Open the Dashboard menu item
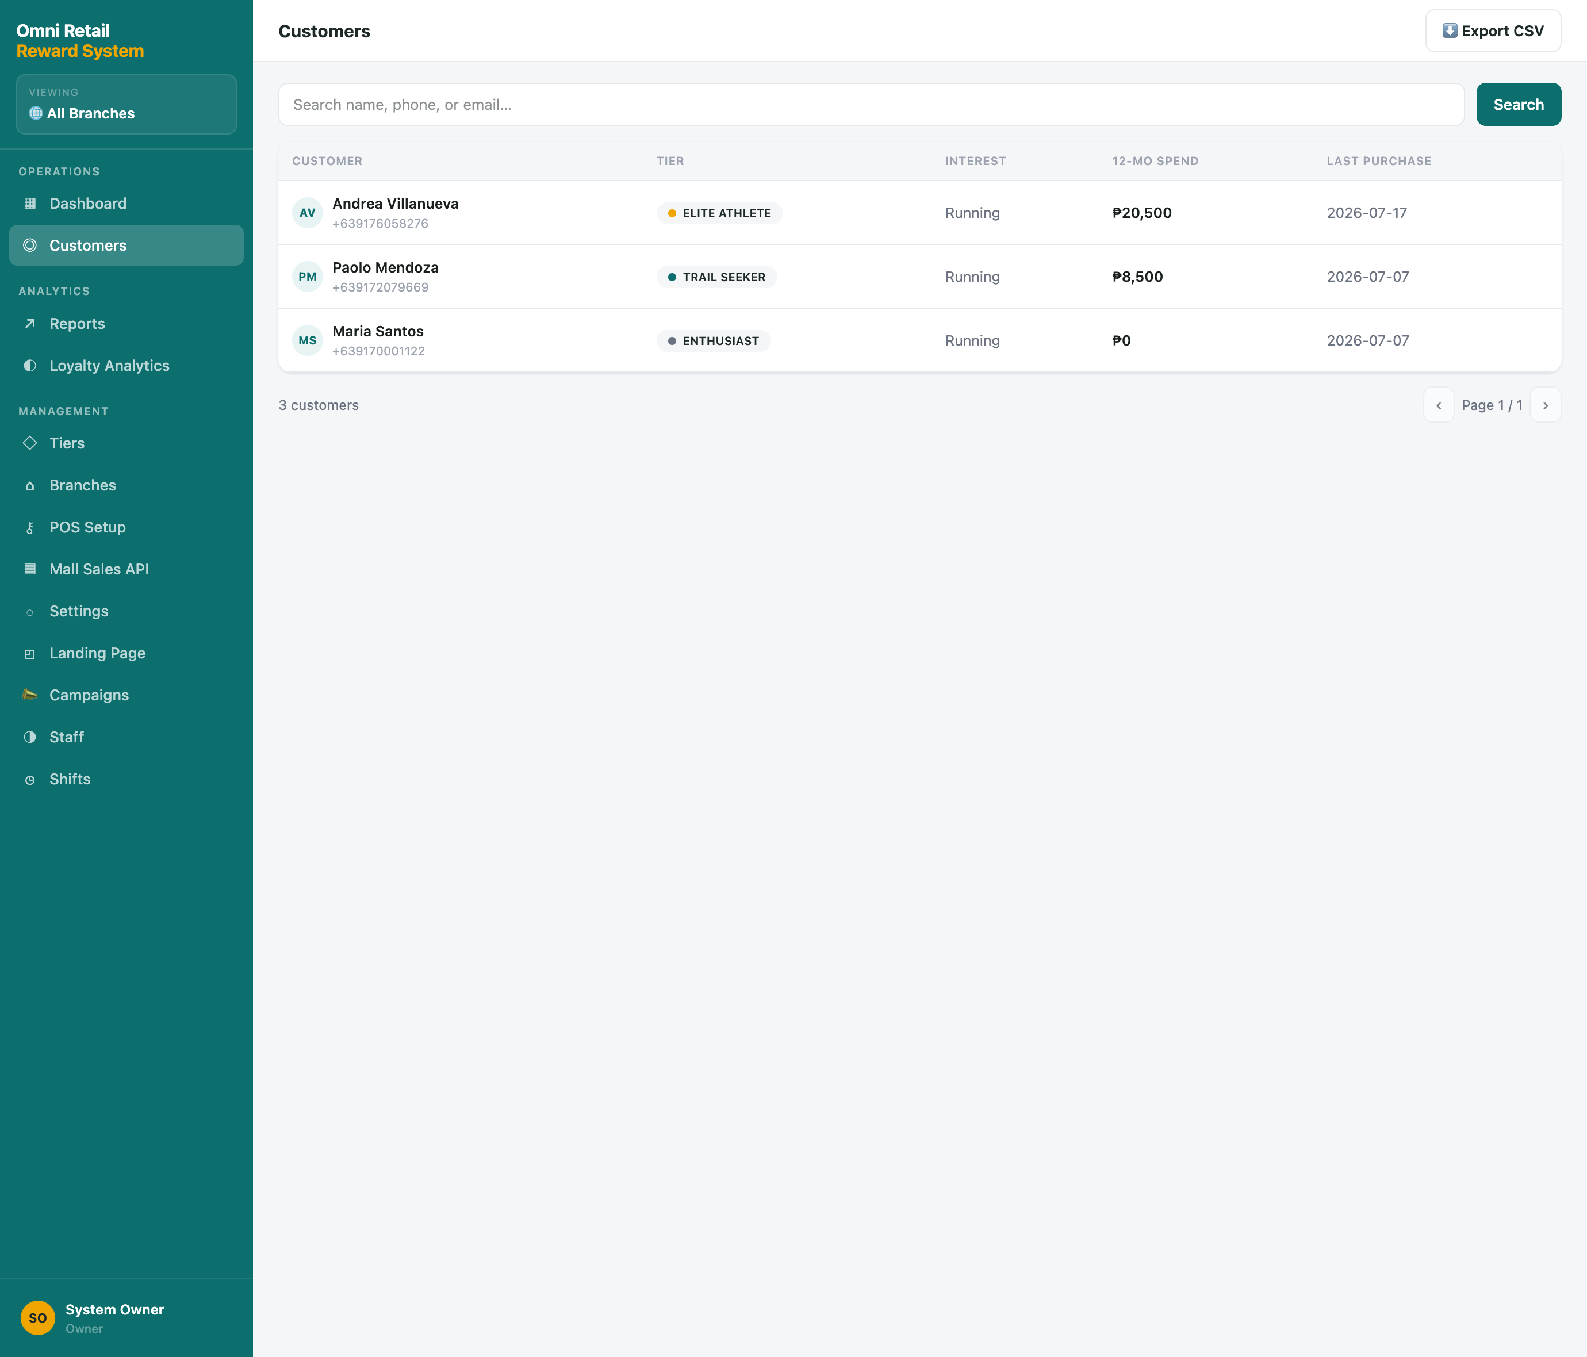Viewport: 1587px width, 1357px height. (x=126, y=204)
